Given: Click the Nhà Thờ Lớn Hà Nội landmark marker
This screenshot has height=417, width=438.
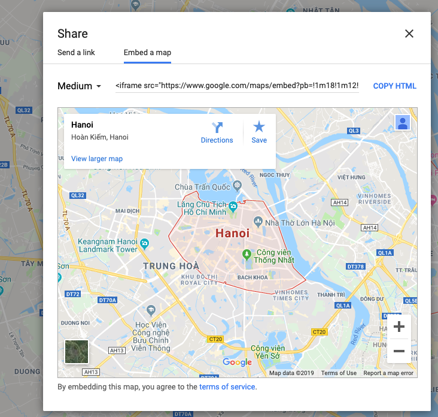Looking at the screenshot, I should tap(258, 221).
